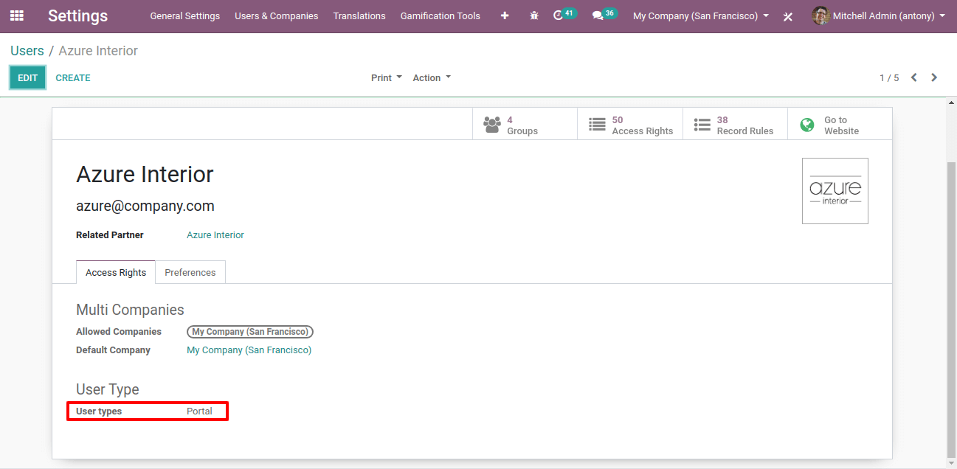This screenshot has height=469, width=957.
Task: Click the CREATE button
Action: pyautogui.click(x=73, y=77)
